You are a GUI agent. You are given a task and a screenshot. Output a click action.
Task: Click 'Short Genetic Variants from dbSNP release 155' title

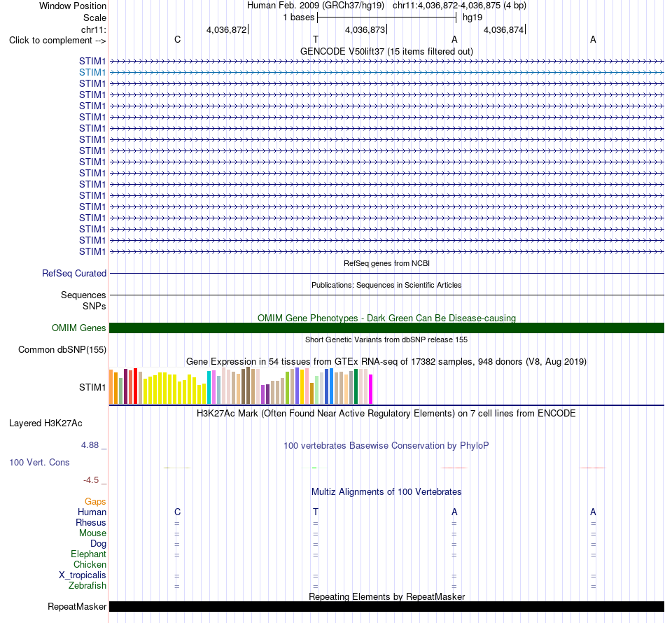point(386,339)
